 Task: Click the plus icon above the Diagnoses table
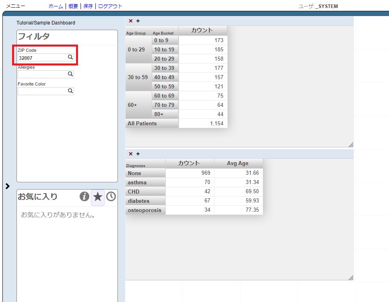point(138,154)
